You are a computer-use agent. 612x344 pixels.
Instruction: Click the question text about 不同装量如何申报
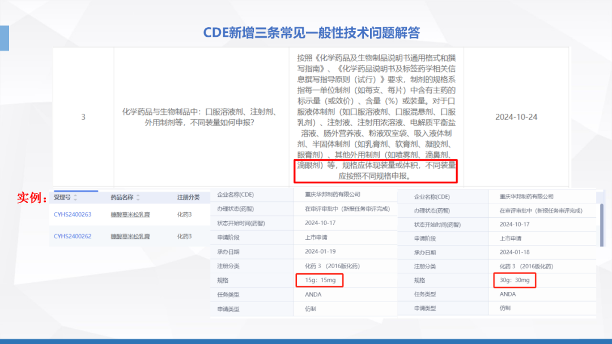[201, 117]
